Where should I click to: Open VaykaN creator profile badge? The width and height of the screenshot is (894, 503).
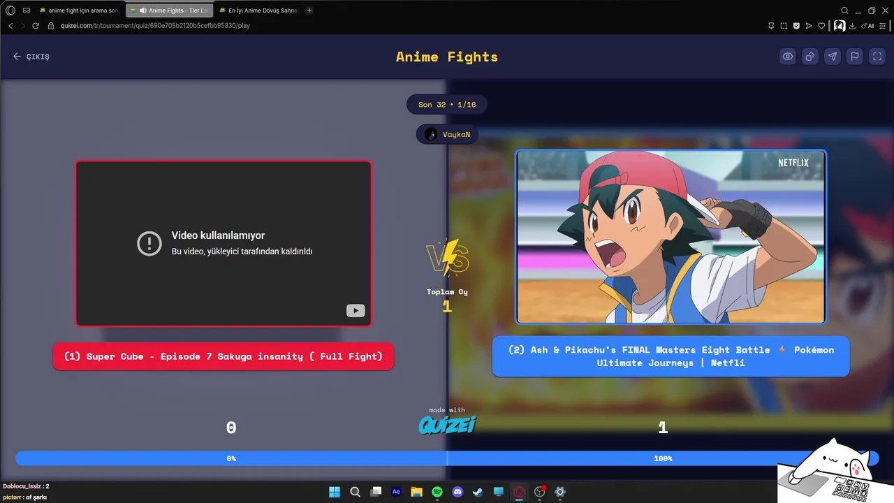(447, 134)
